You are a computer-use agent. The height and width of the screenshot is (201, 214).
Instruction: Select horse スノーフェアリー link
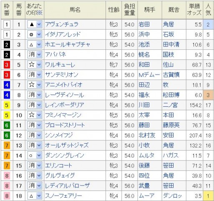(x=63, y=196)
